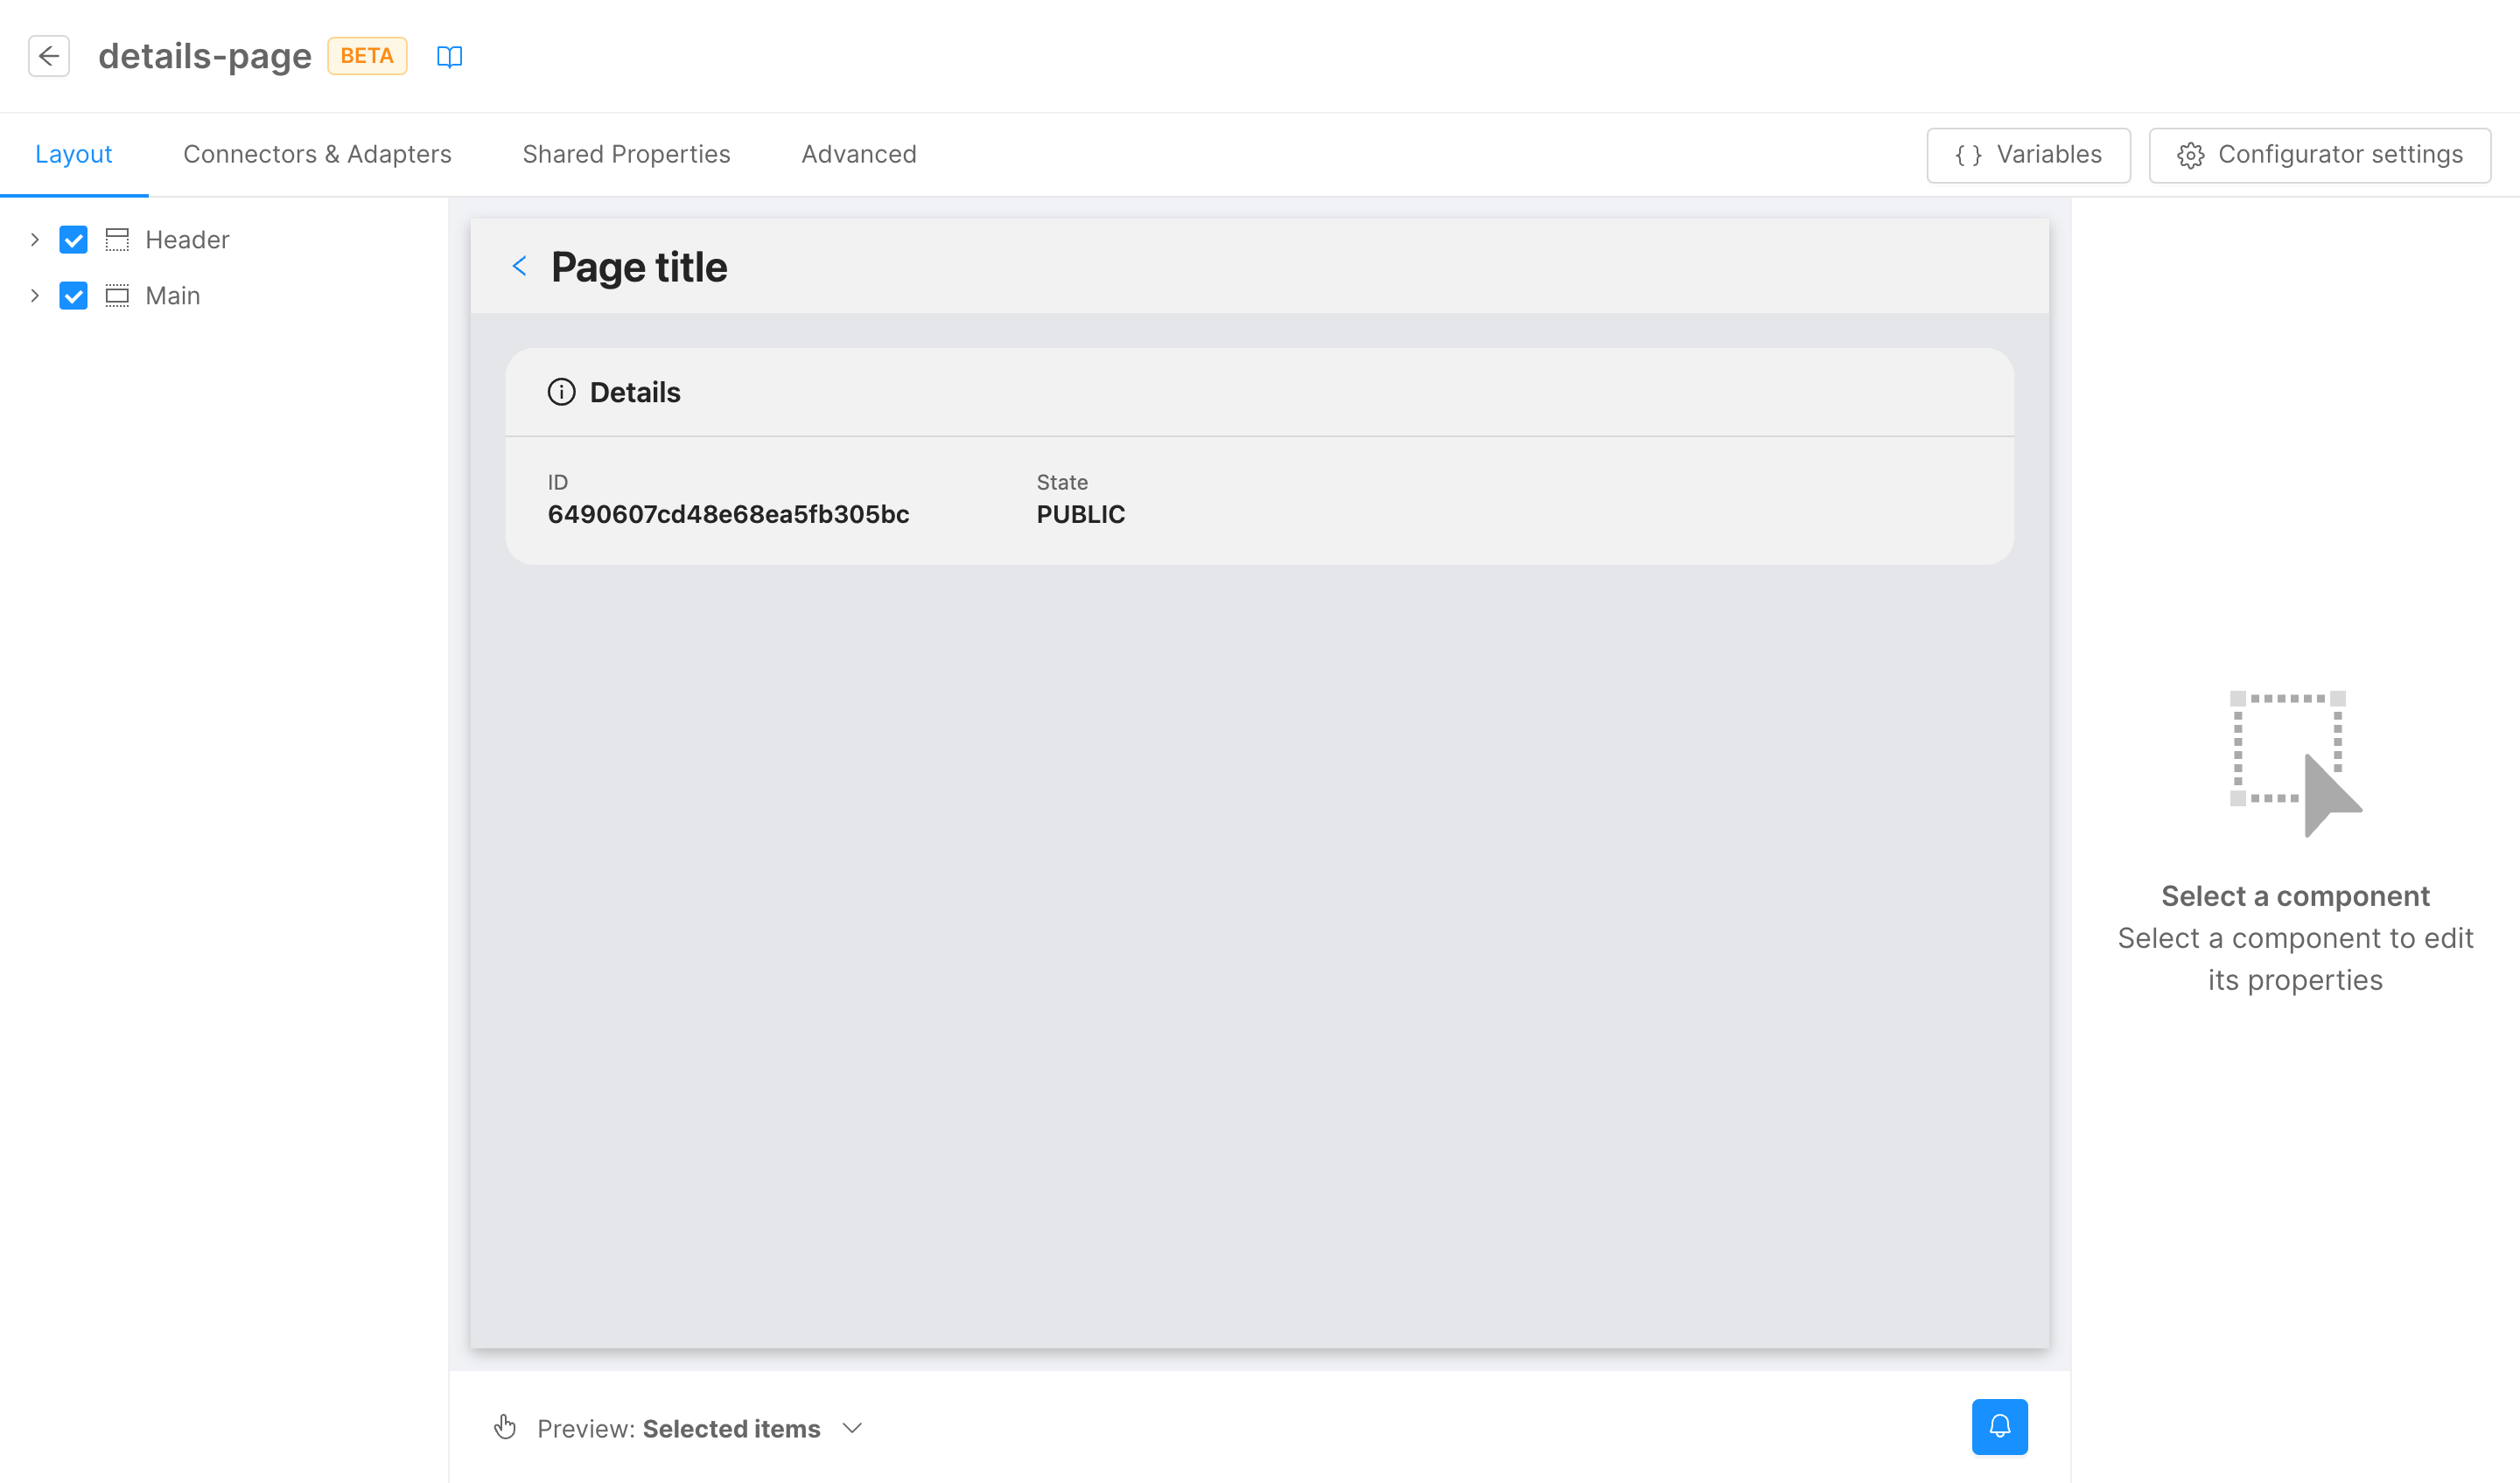Switch to the Advanced tab
This screenshot has height=1483, width=2520.
pyautogui.click(x=858, y=154)
